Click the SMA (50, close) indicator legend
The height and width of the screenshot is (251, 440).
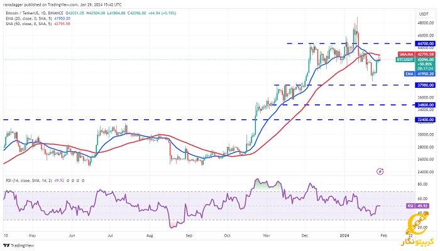coord(38,24)
